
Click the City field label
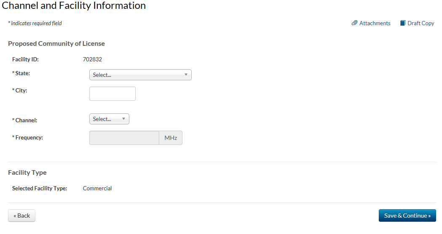(21, 90)
